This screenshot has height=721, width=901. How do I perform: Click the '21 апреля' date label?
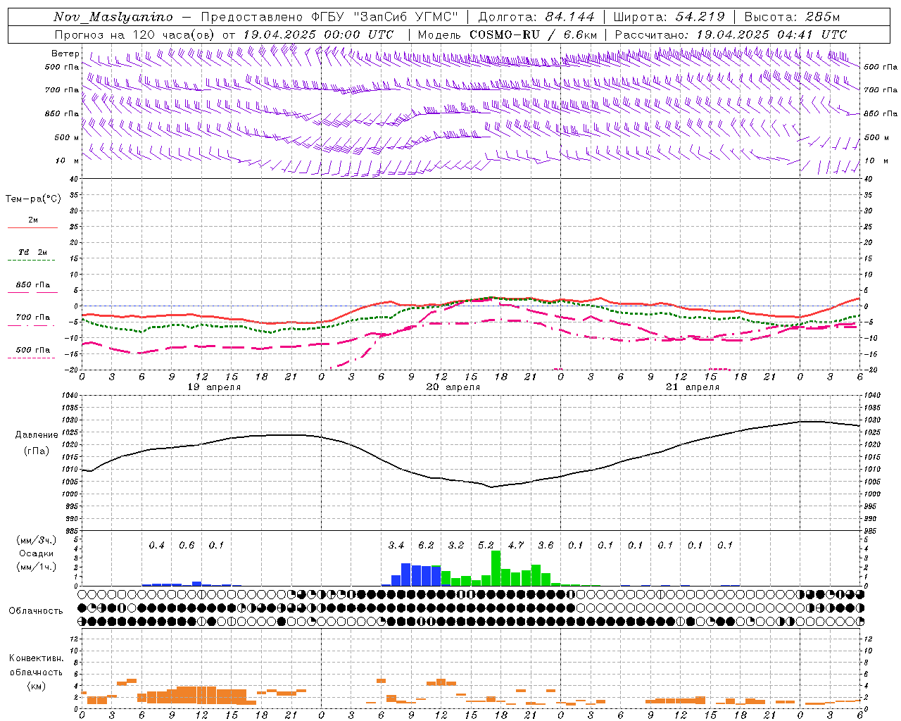click(693, 387)
